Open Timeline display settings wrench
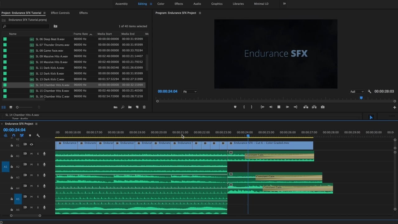This screenshot has width=398, height=224. (x=38, y=136)
